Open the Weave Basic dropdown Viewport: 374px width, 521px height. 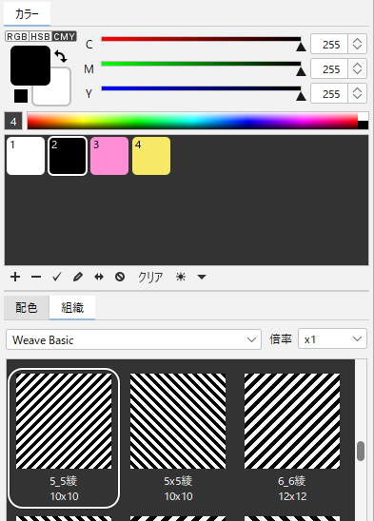point(133,339)
